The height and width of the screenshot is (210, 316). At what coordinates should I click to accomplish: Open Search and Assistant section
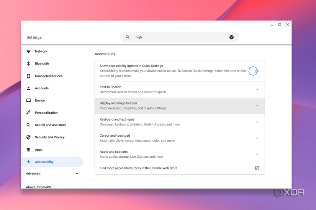(x=51, y=125)
